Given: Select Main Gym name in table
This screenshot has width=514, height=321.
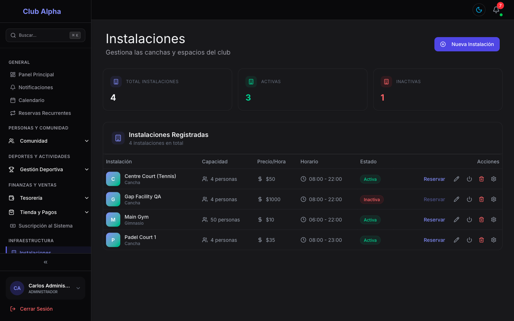Looking at the screenshot, I should click(136, 217).
